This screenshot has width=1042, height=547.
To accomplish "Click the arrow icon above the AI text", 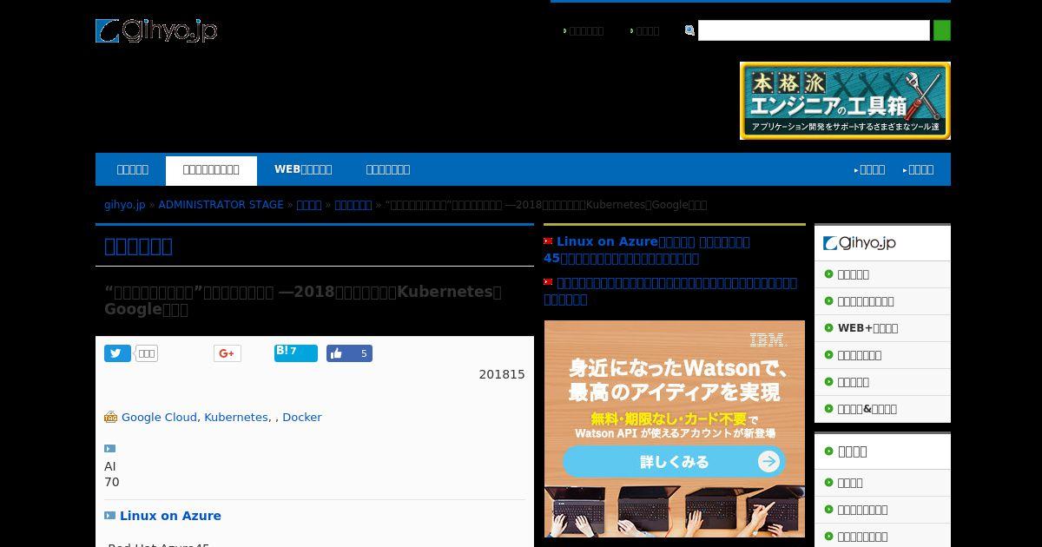I will pos(109,449).
